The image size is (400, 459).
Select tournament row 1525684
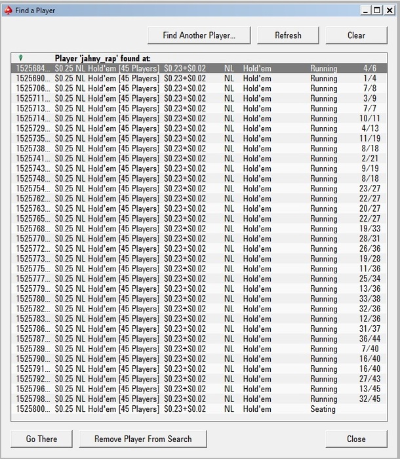[199, 68]
